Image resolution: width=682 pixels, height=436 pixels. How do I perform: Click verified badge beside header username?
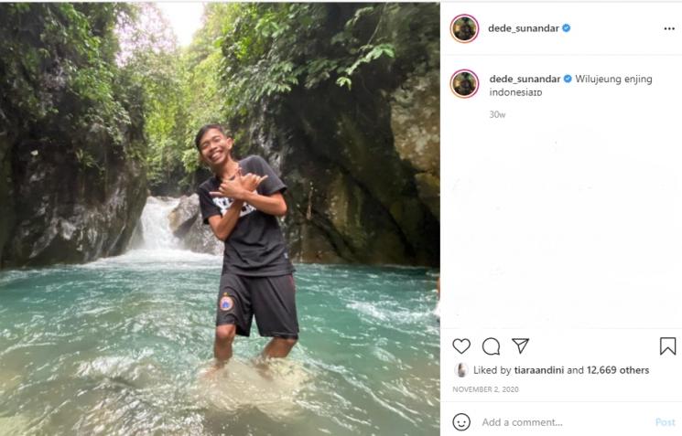pos(567,28)
